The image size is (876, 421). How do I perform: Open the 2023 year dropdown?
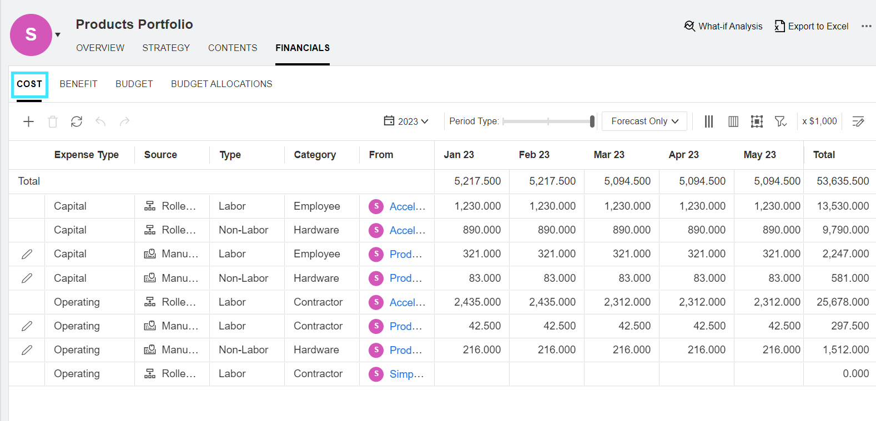click(x=406, y=121)
